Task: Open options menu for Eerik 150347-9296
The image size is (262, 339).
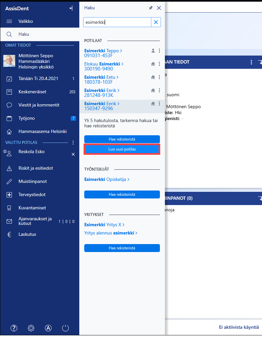Action: point(159,104)
